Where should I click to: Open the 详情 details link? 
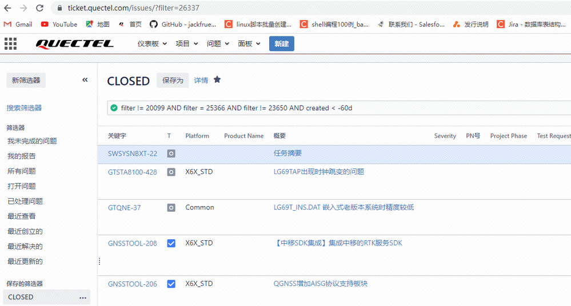(x=201, y=80)
